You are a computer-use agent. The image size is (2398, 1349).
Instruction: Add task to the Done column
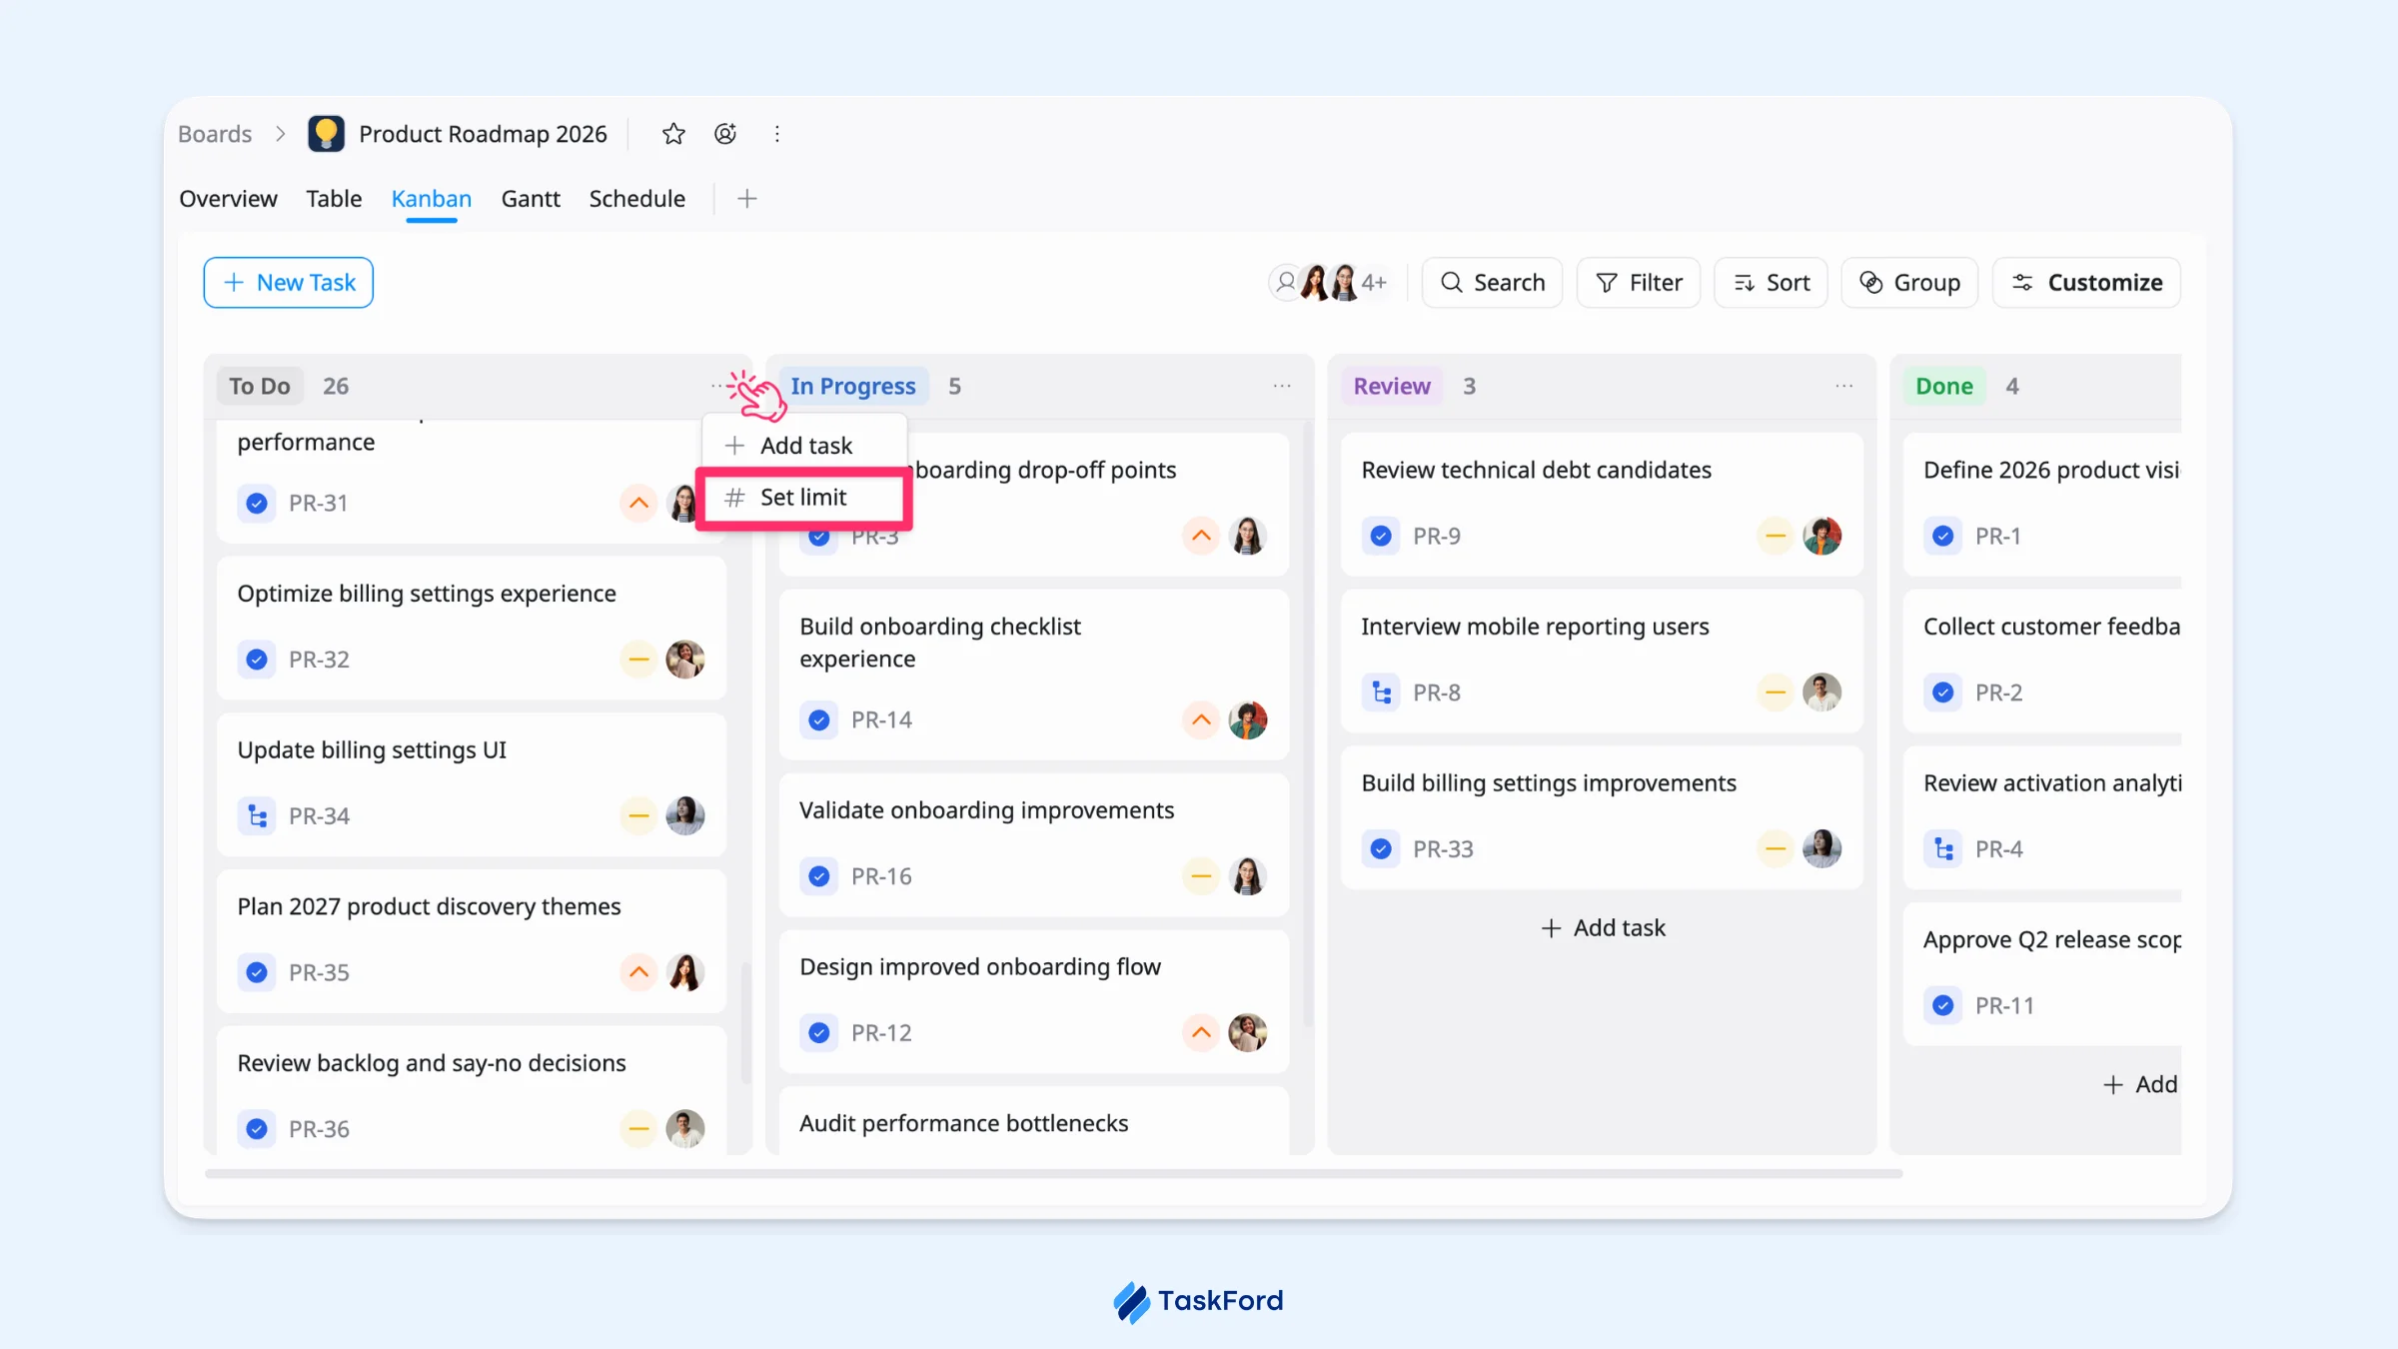click(2140, 1084)
